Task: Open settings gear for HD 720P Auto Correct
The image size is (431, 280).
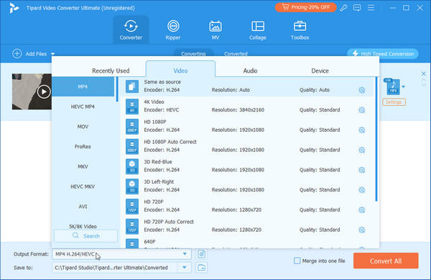Action: click(362, 230)
